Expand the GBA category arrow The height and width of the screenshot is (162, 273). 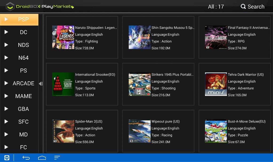pyautogui.click(x=6, y=109)
